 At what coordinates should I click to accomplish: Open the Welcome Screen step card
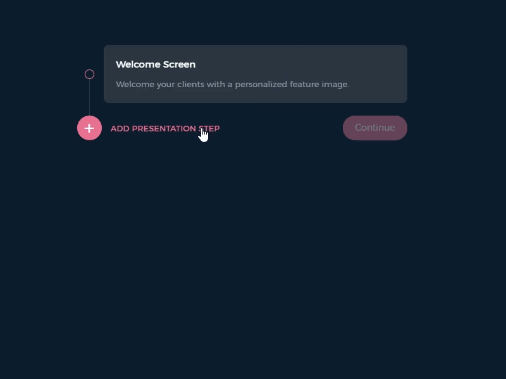coord(256,74)
